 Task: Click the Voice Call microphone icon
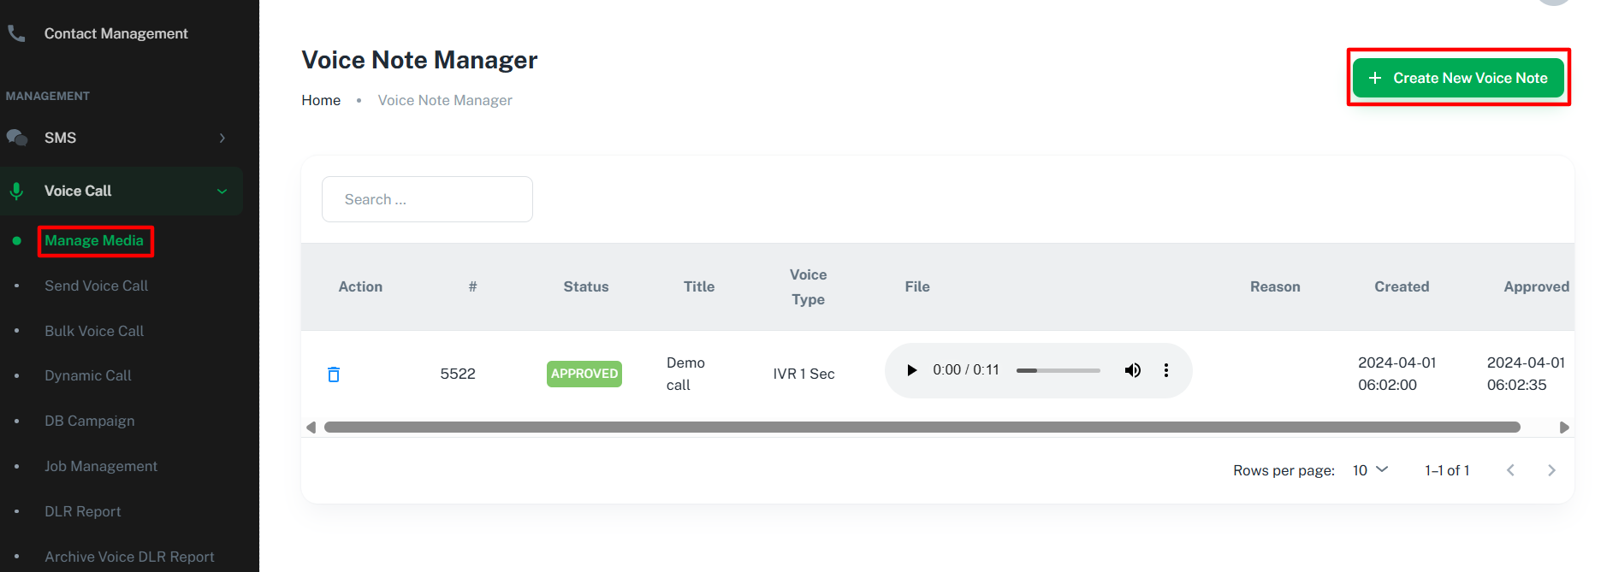click(x=16, y=191)
